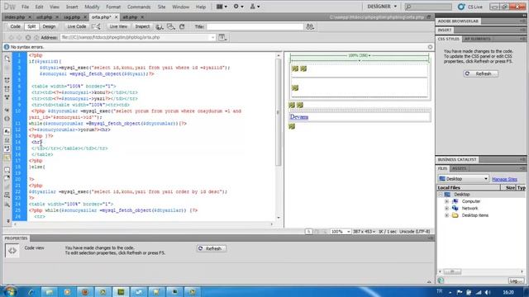Collapse the Desktop tree node
The image size is (529, 297).
coord(441,195)
